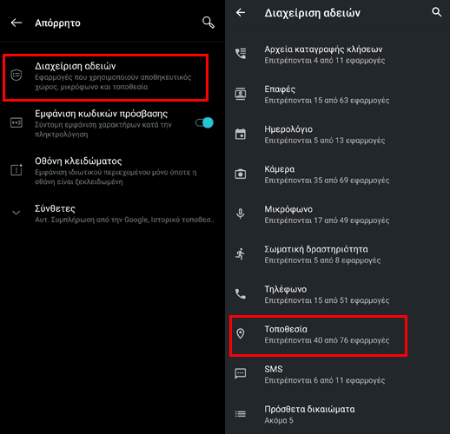Open Ημερολόγιο permission list
The width and height of the screenshot is (450, 434).
point(337,135)
